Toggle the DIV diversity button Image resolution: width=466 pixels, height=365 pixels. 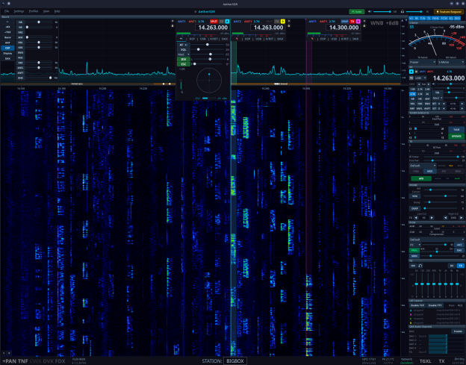pyautogui.click(x=184, y=60)
